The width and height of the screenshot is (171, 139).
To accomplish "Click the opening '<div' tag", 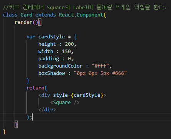I will 44,95.
